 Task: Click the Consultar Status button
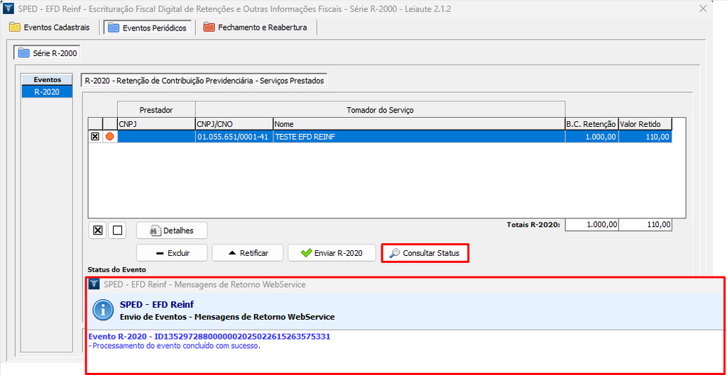(x=425, y=253)
